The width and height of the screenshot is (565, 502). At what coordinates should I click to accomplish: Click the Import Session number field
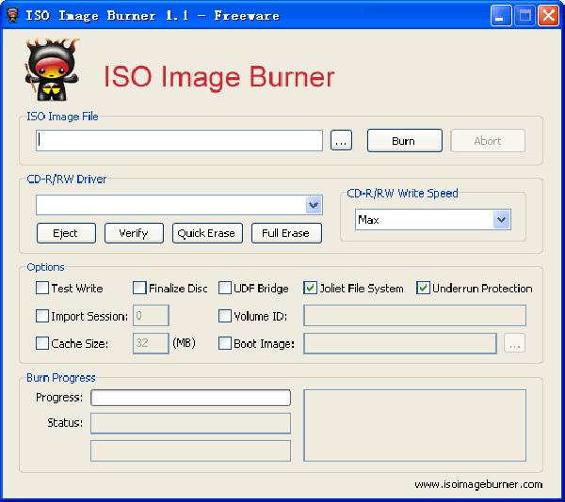pos(151,315)
